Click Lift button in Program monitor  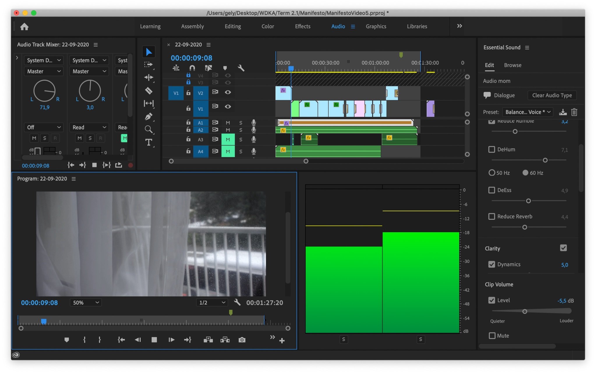[208, 340]
